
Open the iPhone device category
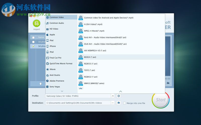coord(61,46)
